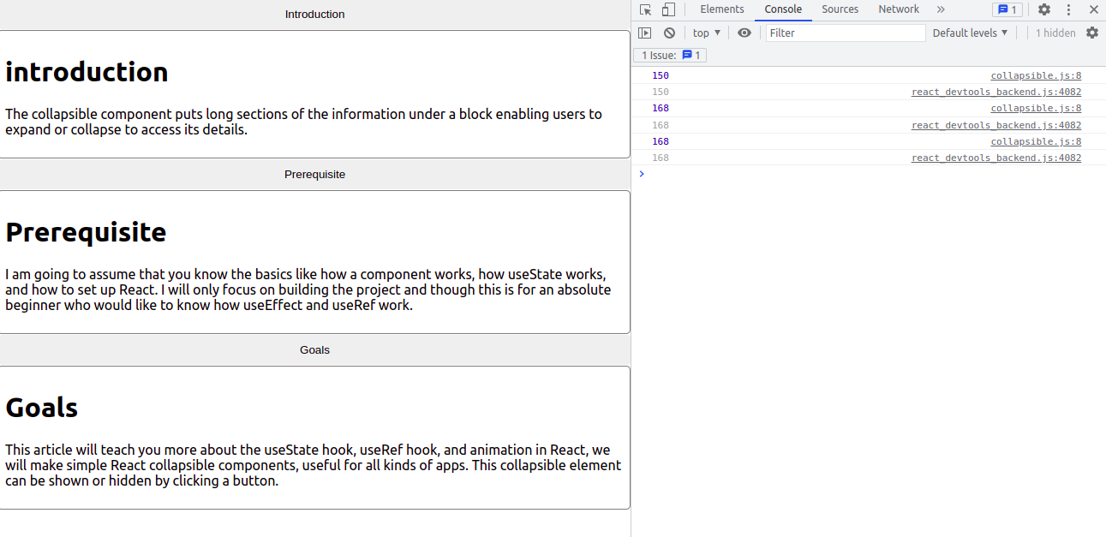Switch to the Elements tab
The width and height of the screenshot is (1106, 537).
coord(721,9)
